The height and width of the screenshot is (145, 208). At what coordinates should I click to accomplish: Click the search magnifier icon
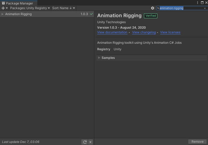[158, 8]
